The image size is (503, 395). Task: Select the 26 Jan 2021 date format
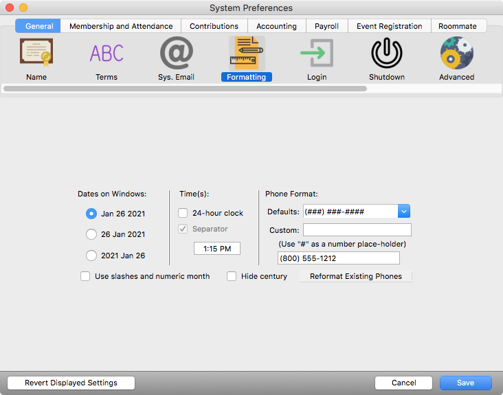tap(91, 234)
